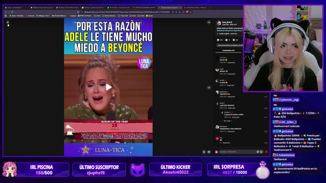The width and height of the screenshot is (326, 183).
Task: Click the tiktok.com share link field
Action: 230,45
